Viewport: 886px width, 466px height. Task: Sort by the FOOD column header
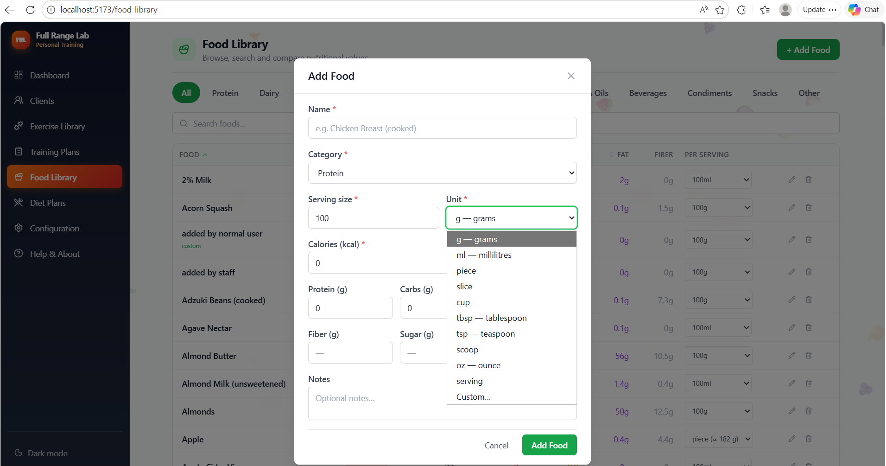coord(193,154)
